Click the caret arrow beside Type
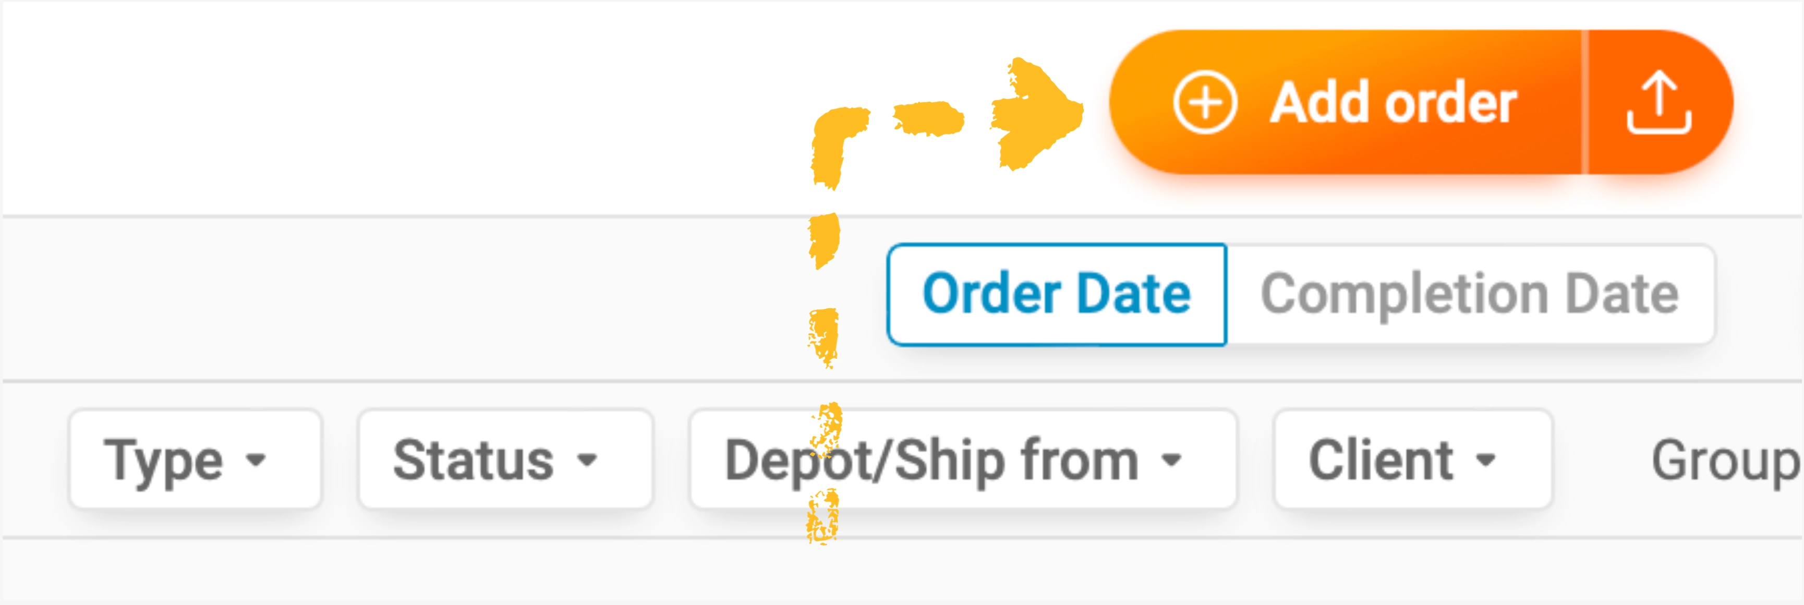1804x605 pixels. [256, 460]
